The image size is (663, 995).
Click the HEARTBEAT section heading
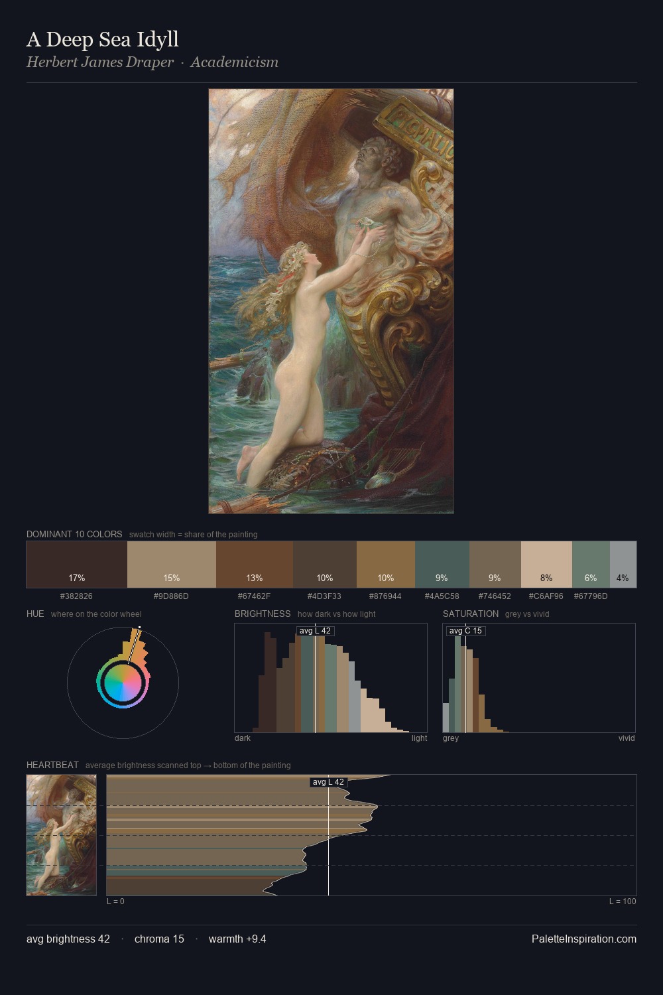click(52, 765)
